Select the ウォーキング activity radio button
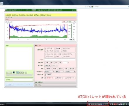This screenshot has width=129, height=106. (45, 51)
